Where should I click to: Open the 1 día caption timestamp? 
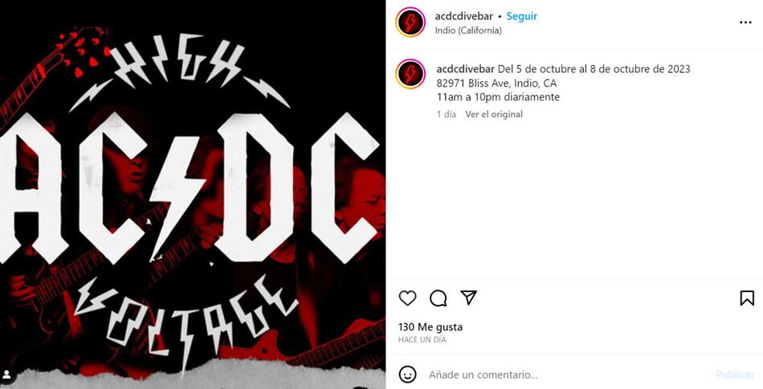(447, 114)
